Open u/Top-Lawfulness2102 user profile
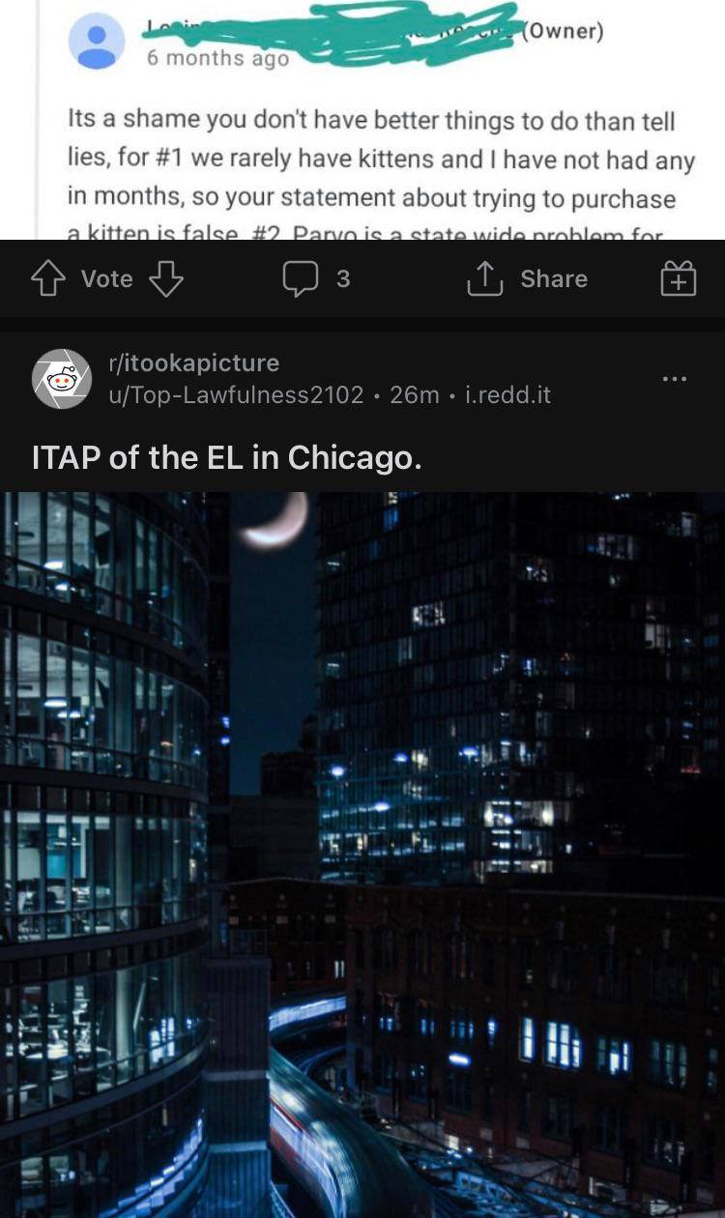The image size is (725, 1218). pos(236,394)
